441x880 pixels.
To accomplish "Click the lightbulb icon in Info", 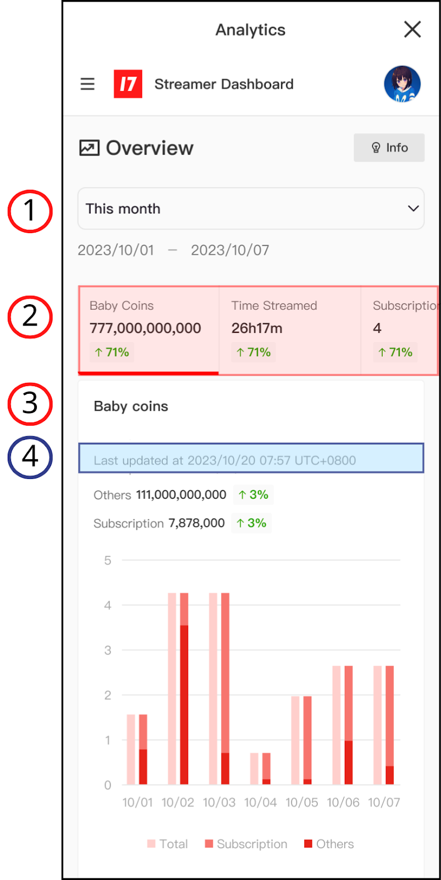I will pyautogui.click(x=376, y=147).
